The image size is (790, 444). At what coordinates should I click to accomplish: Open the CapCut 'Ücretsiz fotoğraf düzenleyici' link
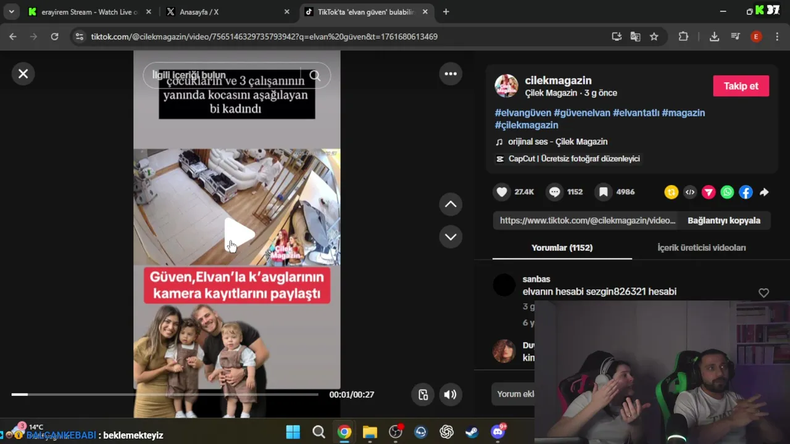(x=568, y=158)
